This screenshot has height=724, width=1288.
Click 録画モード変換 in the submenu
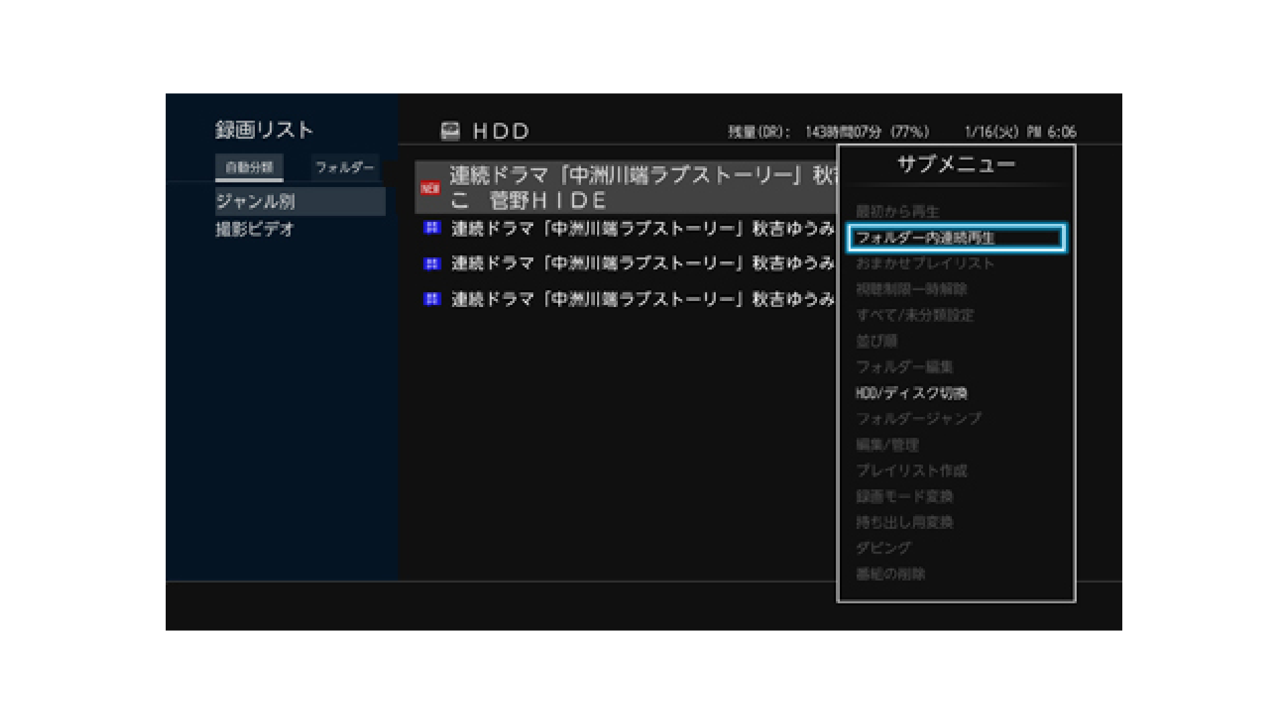coord(904,497)
